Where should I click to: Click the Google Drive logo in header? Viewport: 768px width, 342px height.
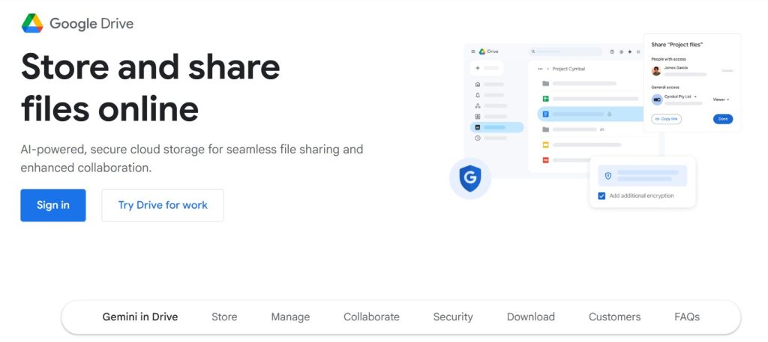coord(33,23)
